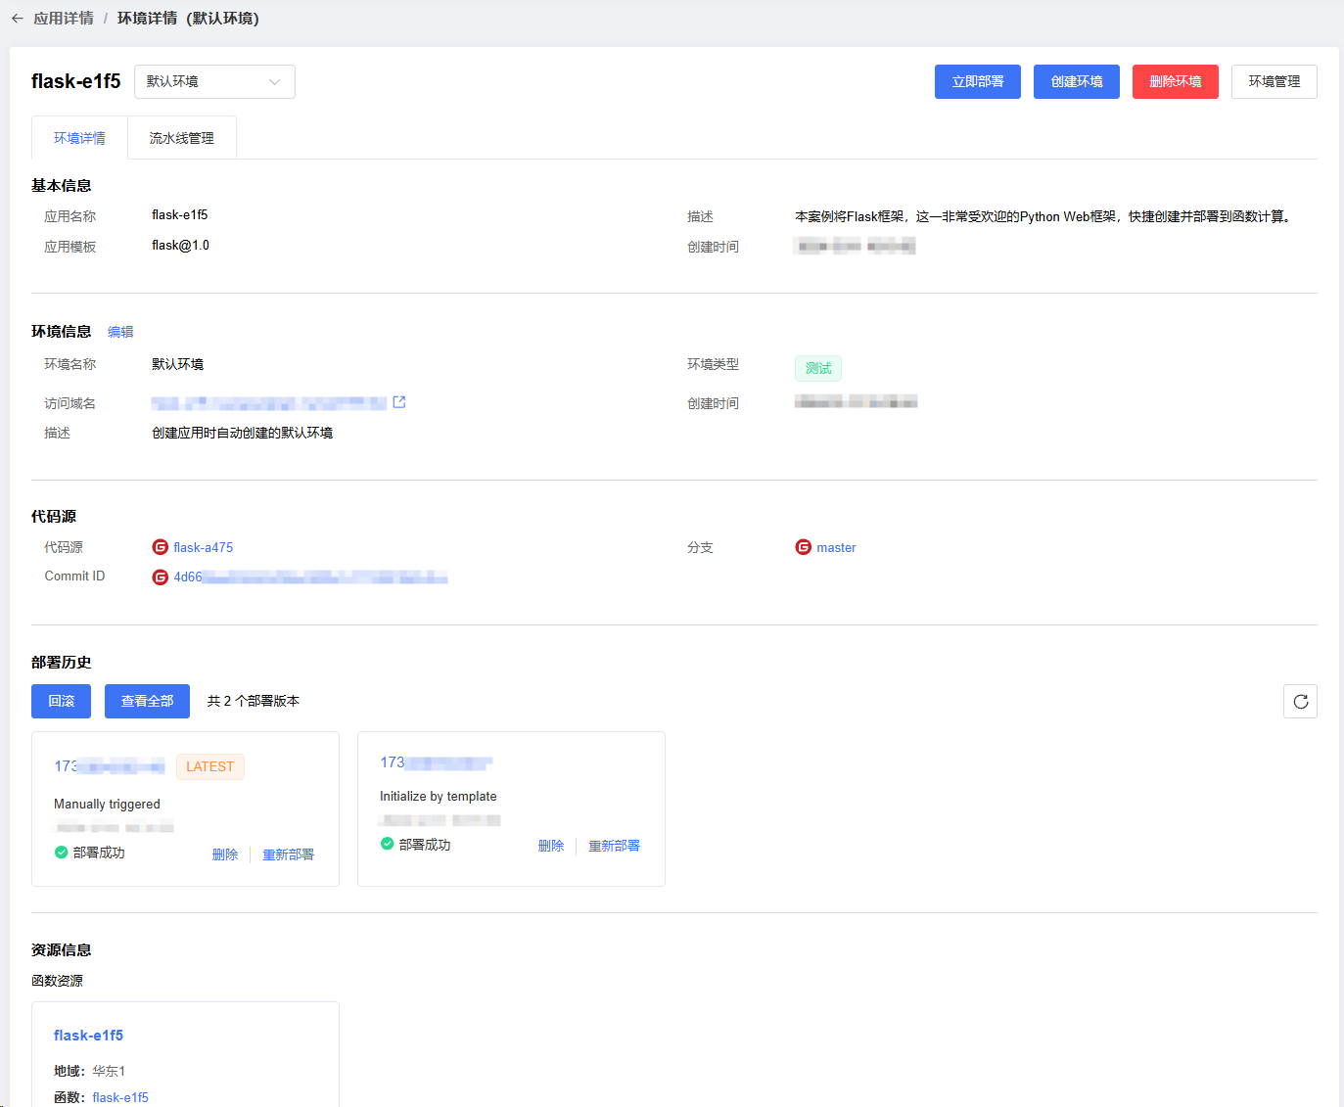Open flask-e1f5 function resource title

[88, 1036]
